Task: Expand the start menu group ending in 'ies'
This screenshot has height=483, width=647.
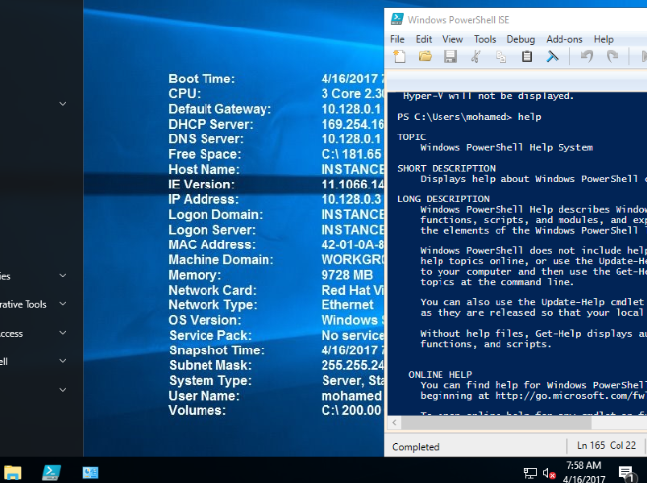Action: 63,275
